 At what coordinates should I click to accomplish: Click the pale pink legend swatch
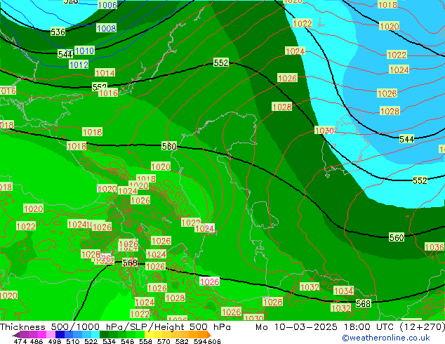pos(51,335)
